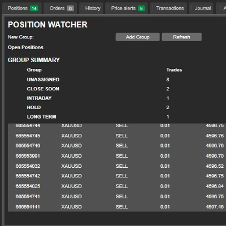Click the Add Group button
Screen dimensions: 226x226
(x=138, y=37)
